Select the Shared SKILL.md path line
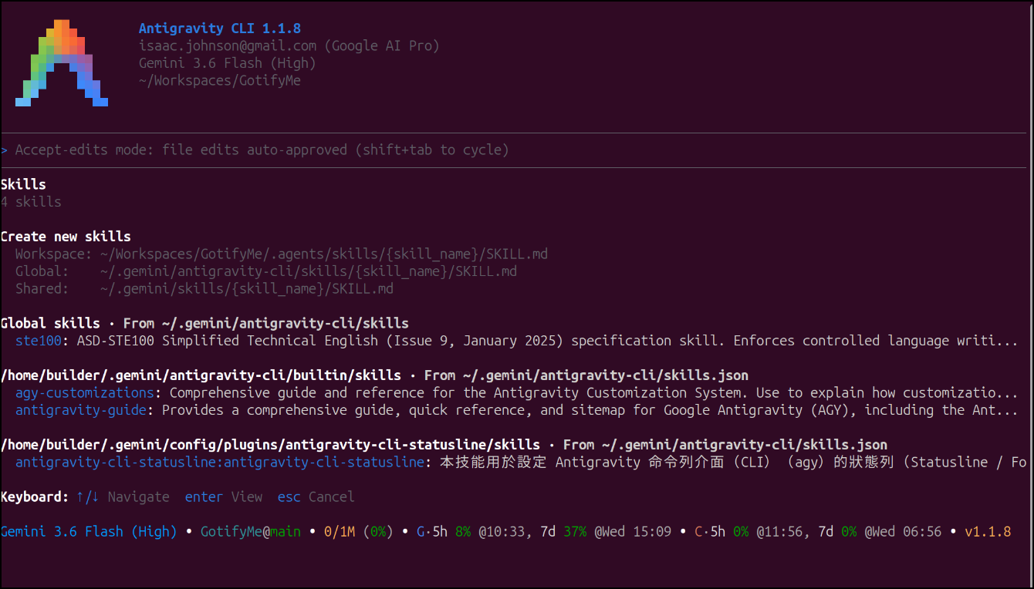Screen dimensions: 1034x589 point(204,288)
